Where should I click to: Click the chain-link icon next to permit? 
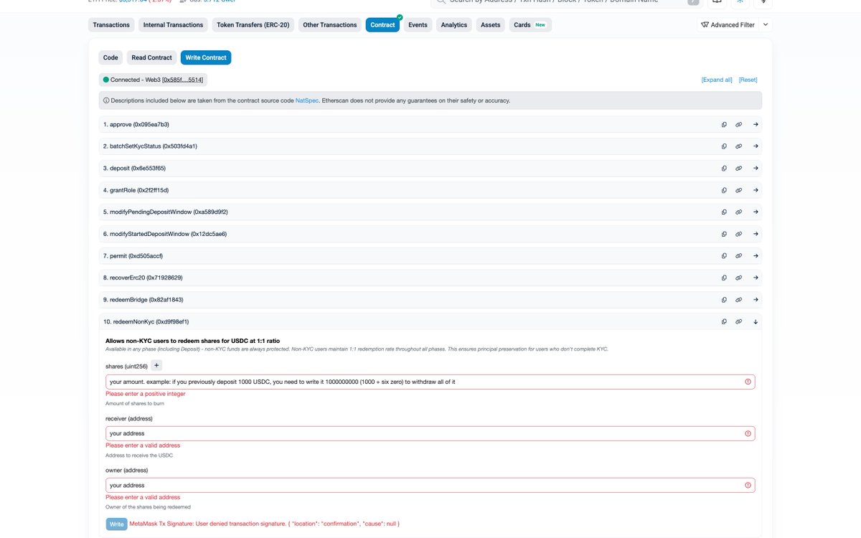coord(738,255)
